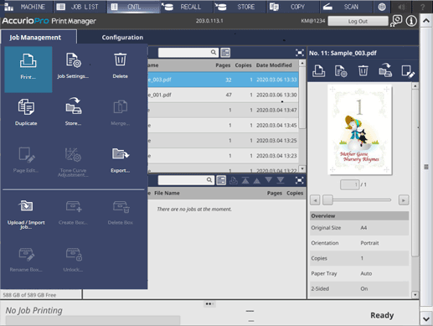This screenshot has height=326, width=433.
Task: Open the MACHINE top menu
Action: coord(27,7)
